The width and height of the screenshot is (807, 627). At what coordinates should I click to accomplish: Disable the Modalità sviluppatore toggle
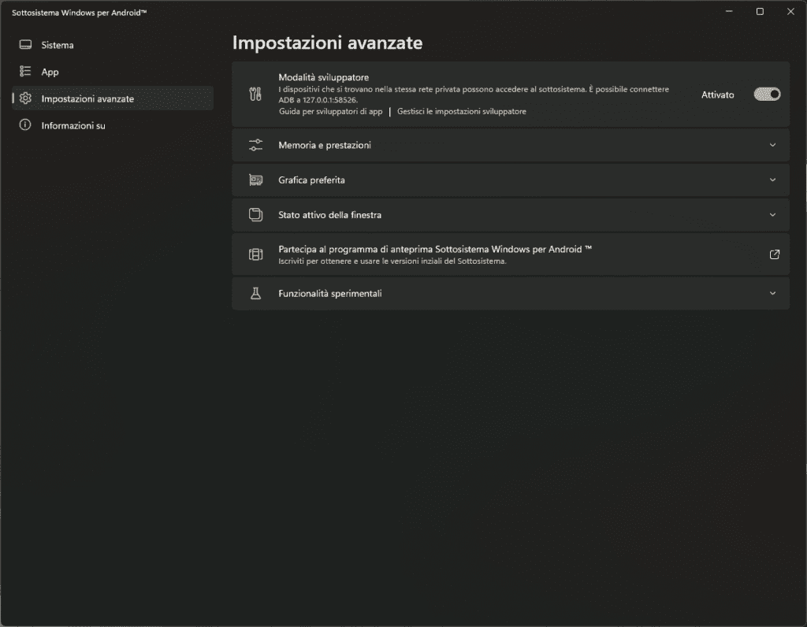(x=767, y=95)
